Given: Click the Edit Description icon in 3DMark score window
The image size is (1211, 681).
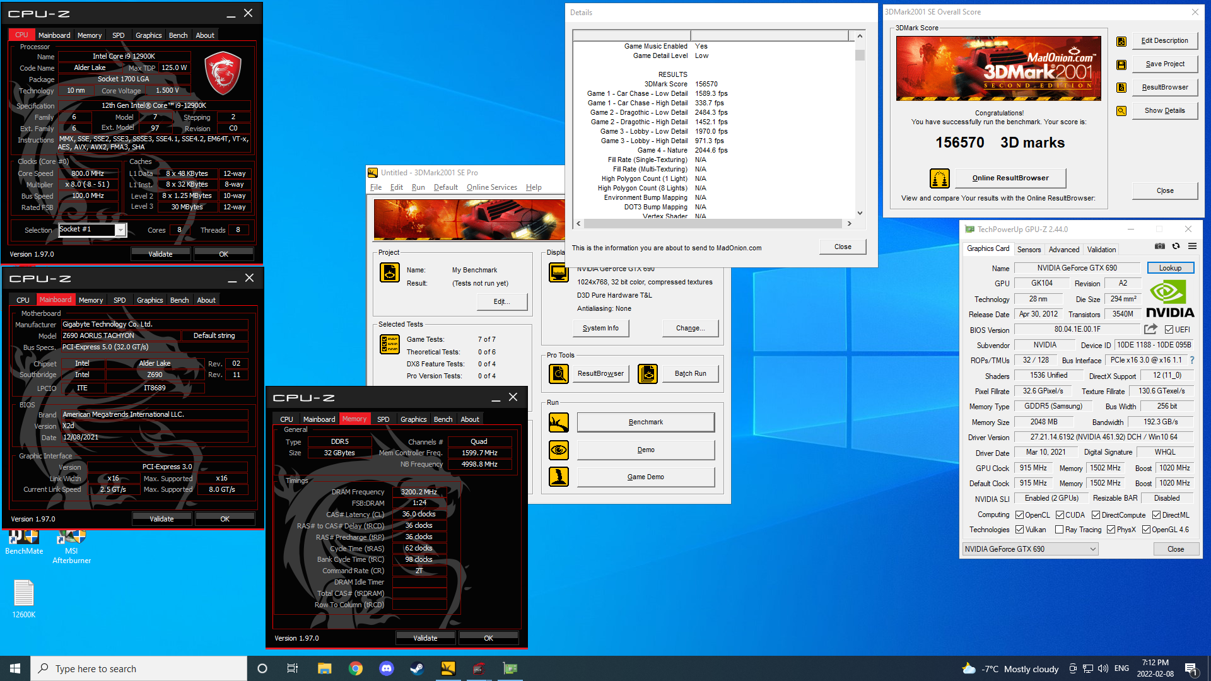Looking at the screenshot, I should pos(1121,41).
